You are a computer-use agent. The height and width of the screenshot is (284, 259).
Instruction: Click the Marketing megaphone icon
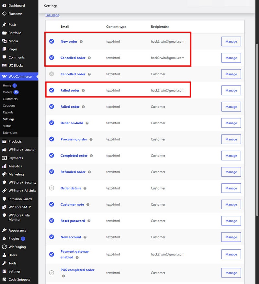4,174
